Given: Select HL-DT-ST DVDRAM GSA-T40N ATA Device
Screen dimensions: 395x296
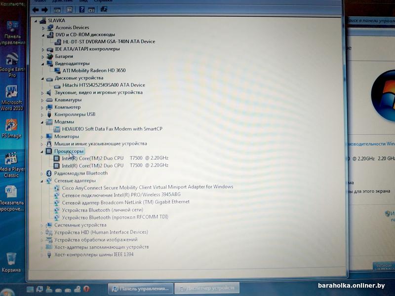Looking at the screenshot, I should click(x=109, y=41).
